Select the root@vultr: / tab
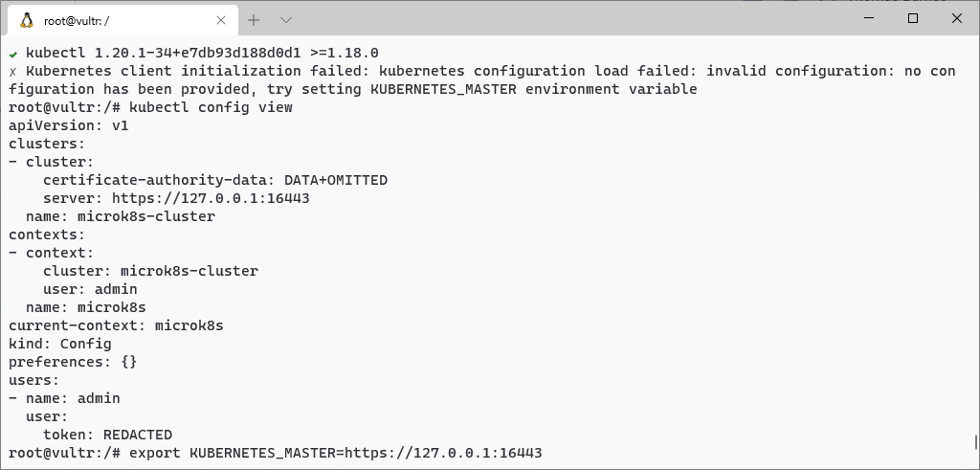The image size is (980, 470). (122, 19)
